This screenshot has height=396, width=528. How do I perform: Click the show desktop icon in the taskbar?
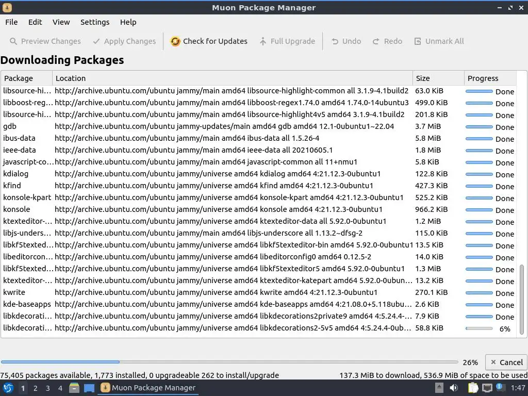(89, 388)
